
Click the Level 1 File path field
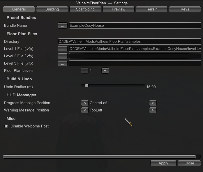tap(135, 49)
